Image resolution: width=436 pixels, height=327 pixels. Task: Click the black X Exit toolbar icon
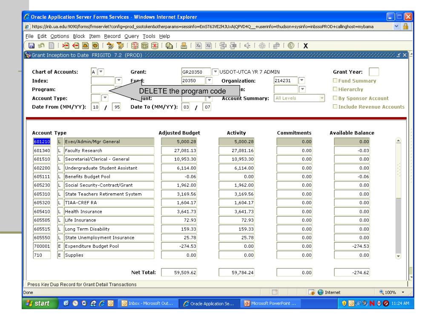[x=306, y=46]
